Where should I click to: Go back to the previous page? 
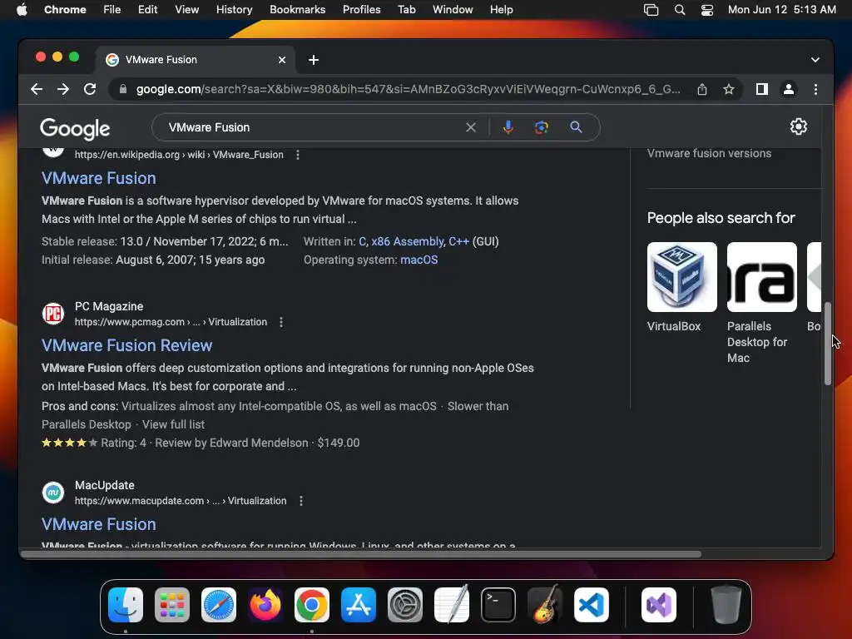[37, 89]
